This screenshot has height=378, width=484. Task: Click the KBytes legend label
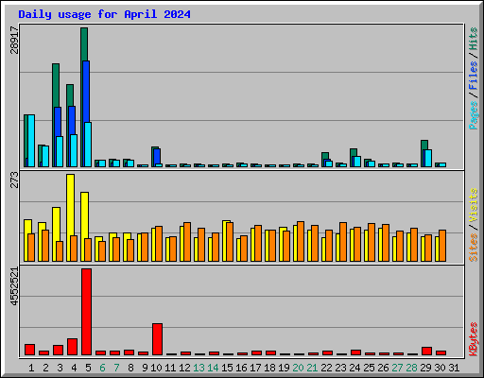click(474, 339)
